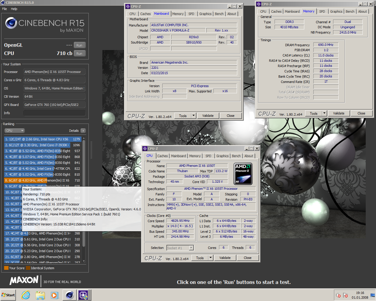Click Close button in CPU CPU-Z window
376x301 pixels.
[248, 258]
